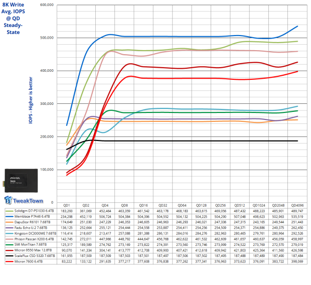The height and width of the screenshot is (285, 311).
Task: Select the Kingston QD4 value "213,417"
Action: click(105, 233)
